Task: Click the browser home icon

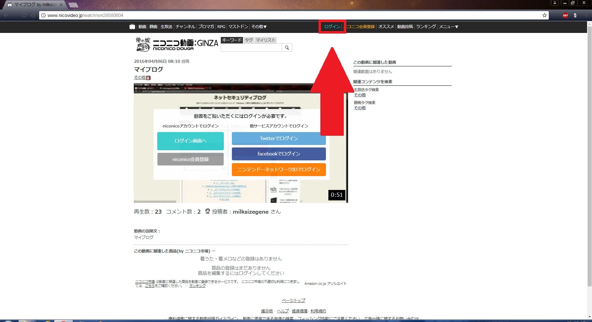Action: pos(33,15)
